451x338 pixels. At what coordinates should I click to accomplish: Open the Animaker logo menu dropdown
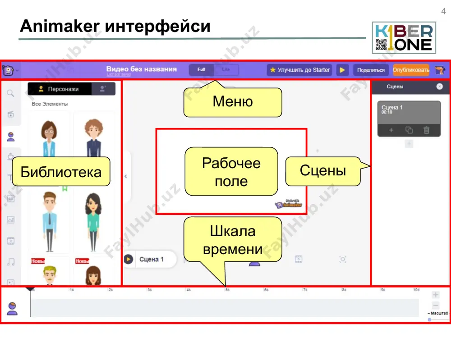tap(9, 70)
